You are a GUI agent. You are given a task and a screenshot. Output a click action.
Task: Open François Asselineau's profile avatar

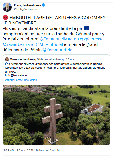7,7
